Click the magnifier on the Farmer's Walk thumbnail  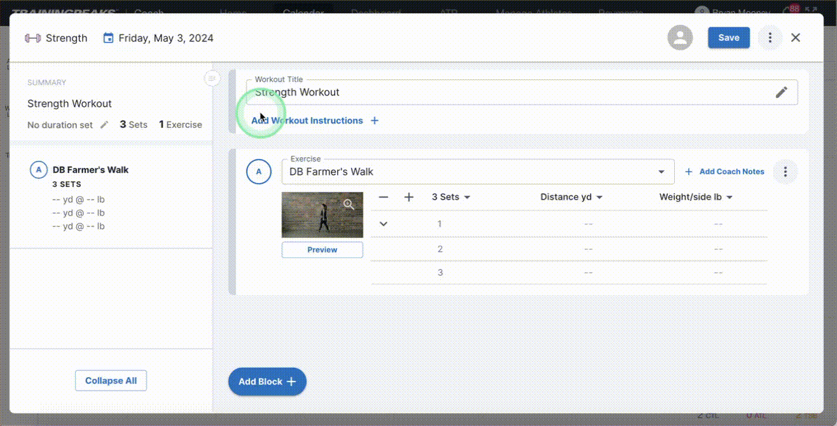click(x=349, y=205)
